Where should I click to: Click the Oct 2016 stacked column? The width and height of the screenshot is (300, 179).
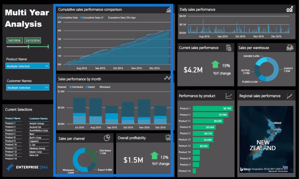(128, 113)
